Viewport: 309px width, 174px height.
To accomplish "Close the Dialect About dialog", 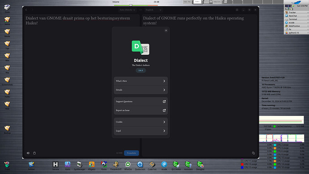I will tap(166, 30).
